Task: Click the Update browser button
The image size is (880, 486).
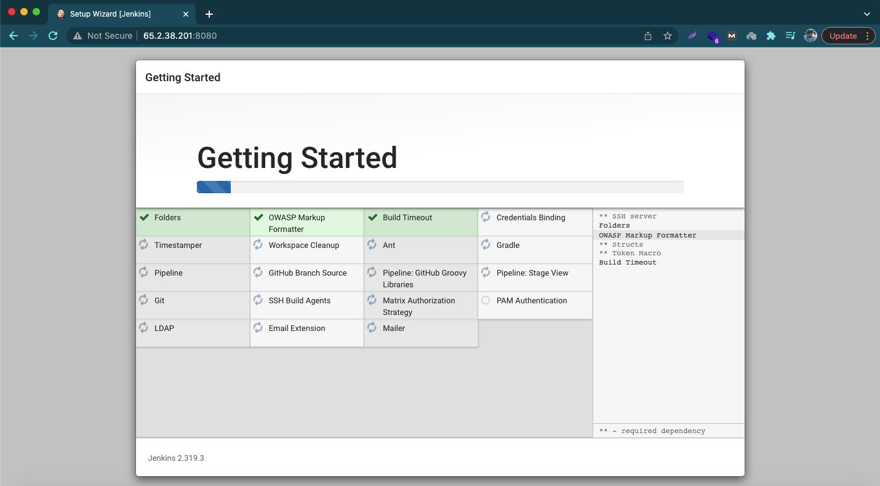Action: point(849,36)
